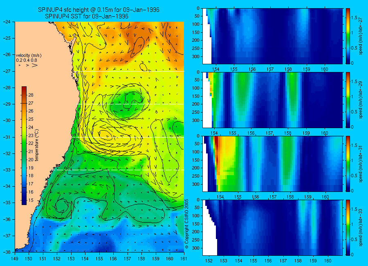Click the -33 latitude label on map axis
The image size is (368, 266).
pos(7,170)
